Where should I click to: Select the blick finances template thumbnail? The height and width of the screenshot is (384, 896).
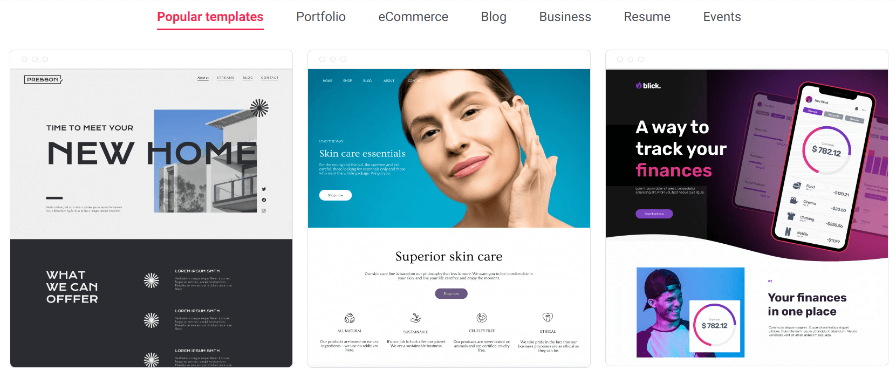(747, 208)
